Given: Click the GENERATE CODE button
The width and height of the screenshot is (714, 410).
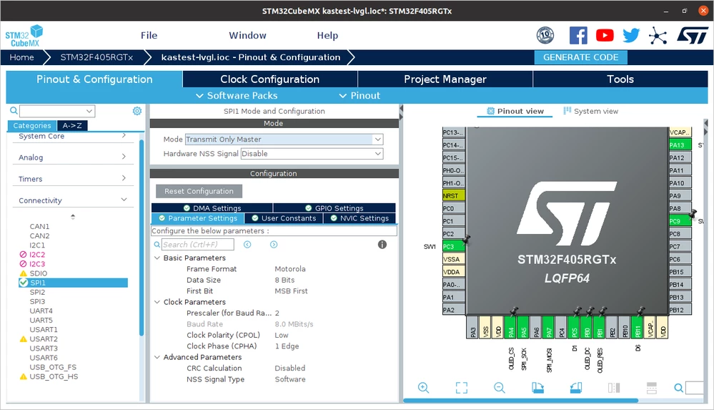Looking at the screenshot, I should coord(580,57).
